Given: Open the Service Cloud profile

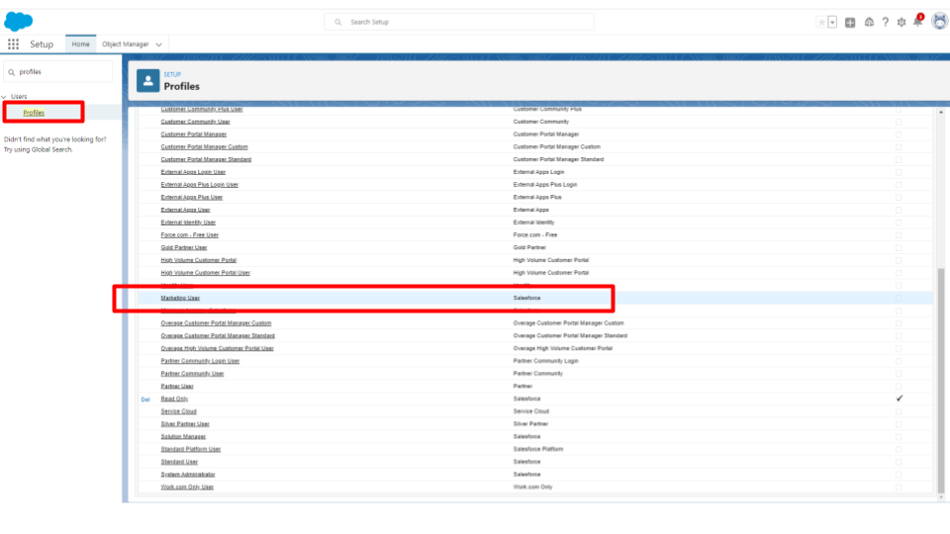Looking at the screenshot, I should 178,411.
